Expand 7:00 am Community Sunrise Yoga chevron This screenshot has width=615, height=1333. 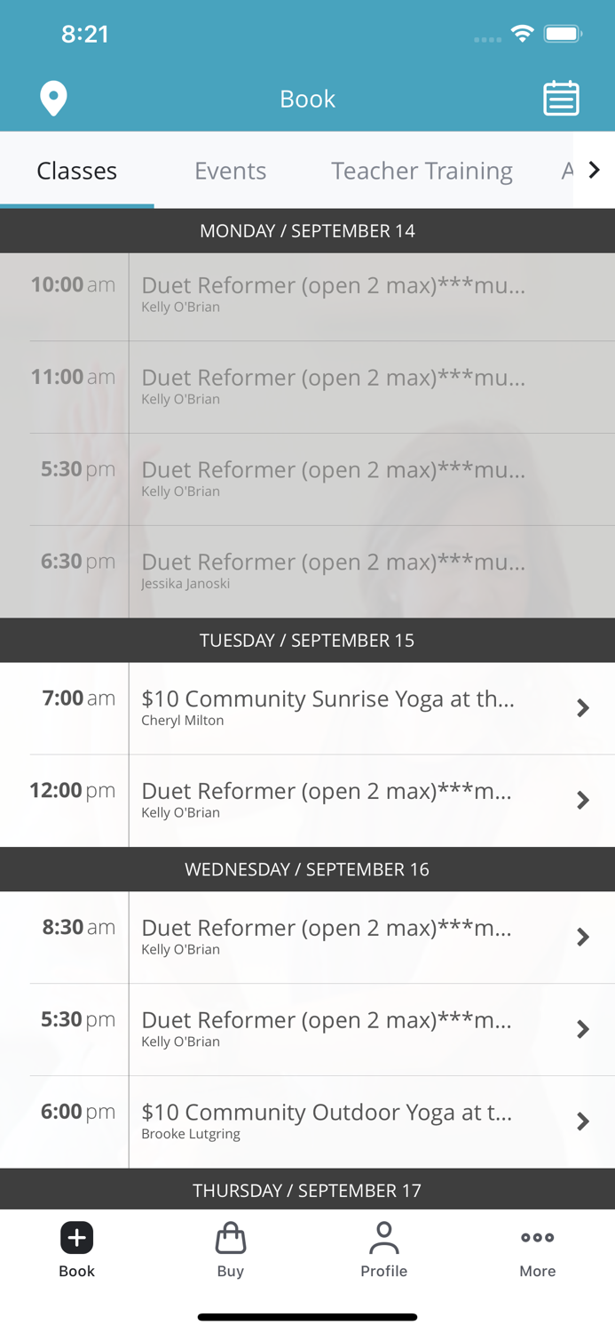(583, 708)
